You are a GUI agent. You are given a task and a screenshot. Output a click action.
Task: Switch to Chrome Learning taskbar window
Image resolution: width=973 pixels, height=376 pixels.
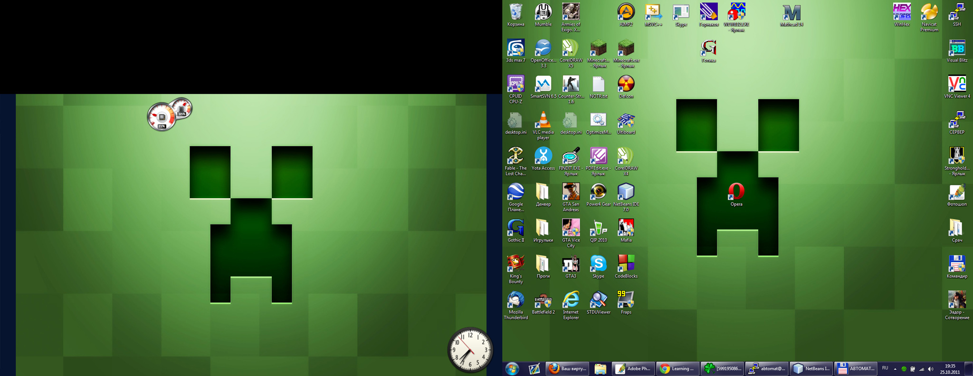coord(677,368)
